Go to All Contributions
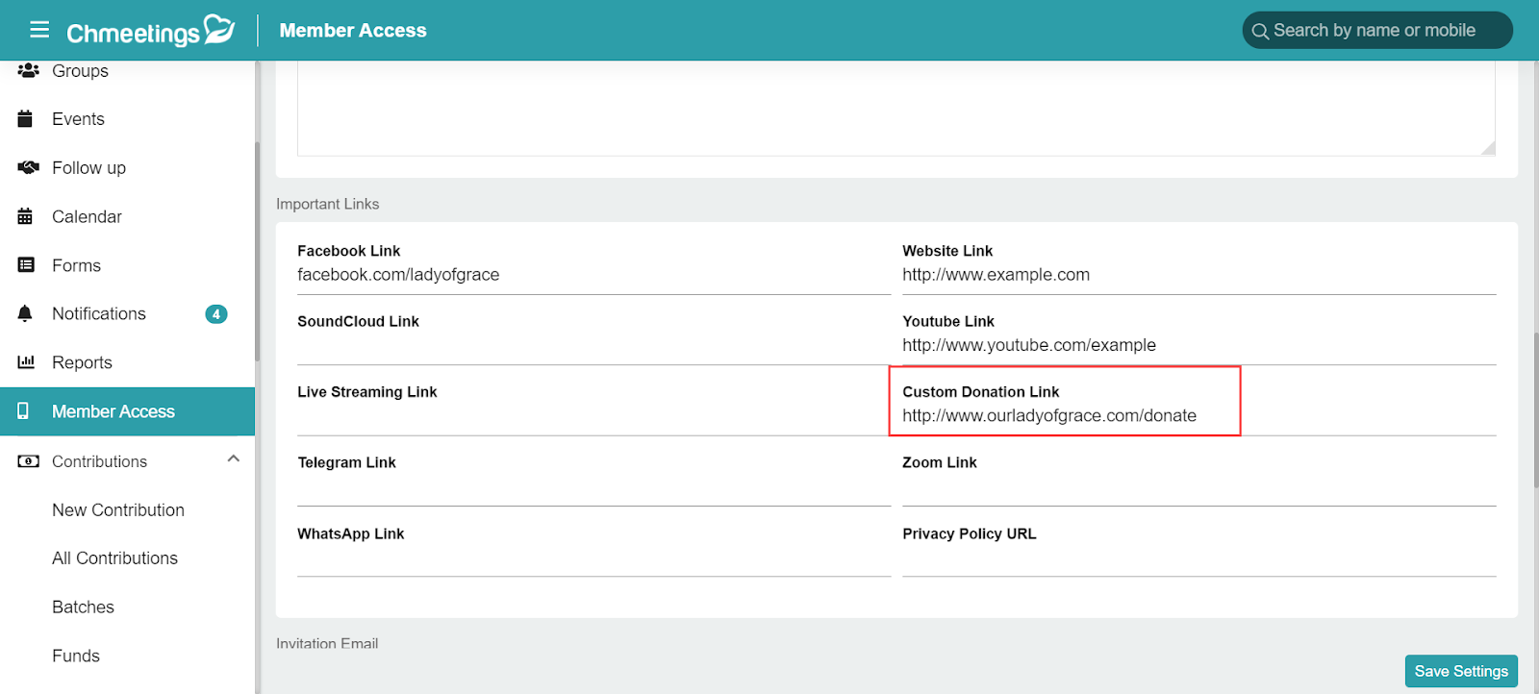 pos(114,558)
